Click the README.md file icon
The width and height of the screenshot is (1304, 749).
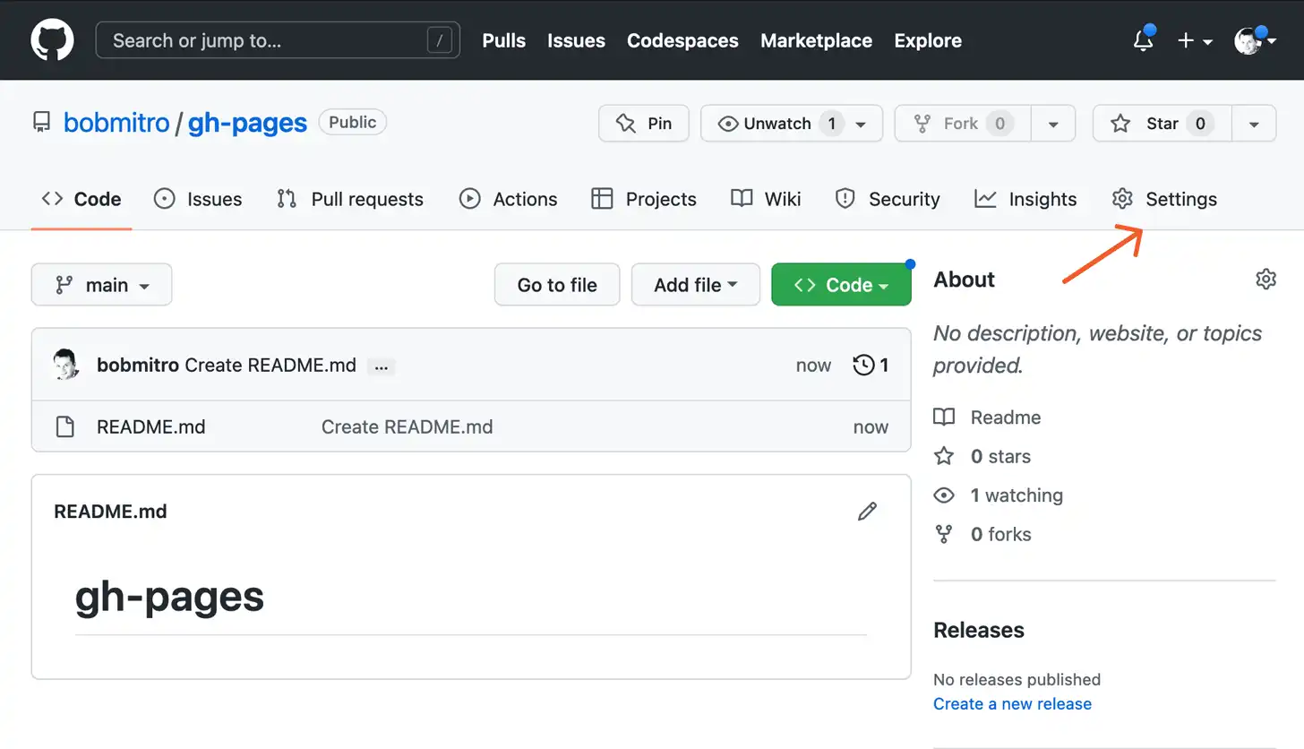pyautogui.click(x=64, y=426)
